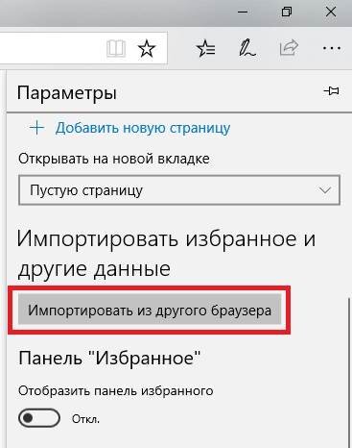
Task: Add page to favorites star icon
Action: 147,49
